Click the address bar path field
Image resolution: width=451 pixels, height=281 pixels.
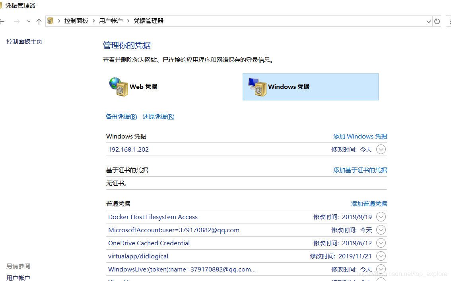(x=239, y=21)
